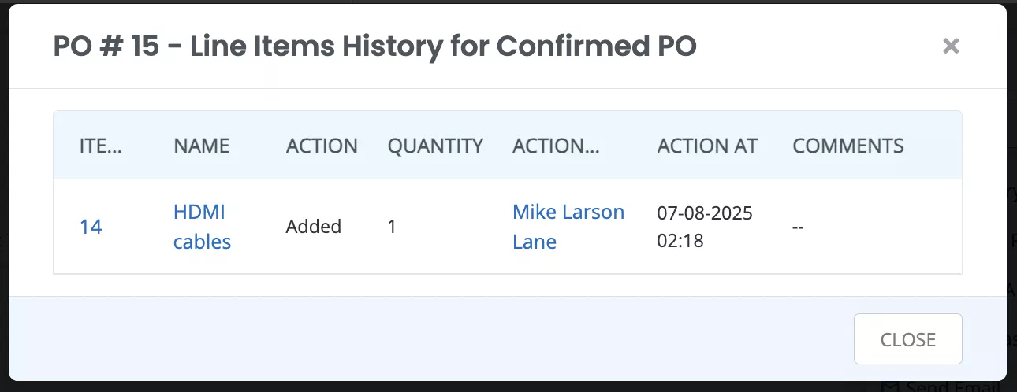Click the envelope icon beside Send Email

coord(889,387)
